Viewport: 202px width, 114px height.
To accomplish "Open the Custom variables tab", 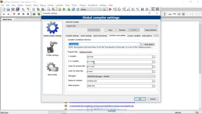I will (134, 36).
